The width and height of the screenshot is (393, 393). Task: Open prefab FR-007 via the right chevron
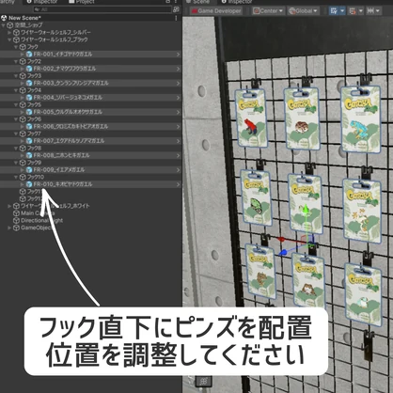point(178,141)
